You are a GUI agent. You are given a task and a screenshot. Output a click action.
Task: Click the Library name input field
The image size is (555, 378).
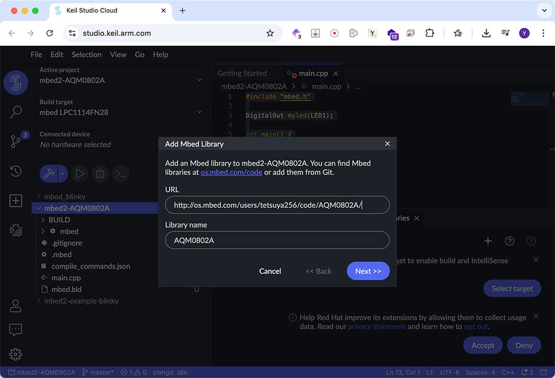pyautogui.click(x=277, y=240)
